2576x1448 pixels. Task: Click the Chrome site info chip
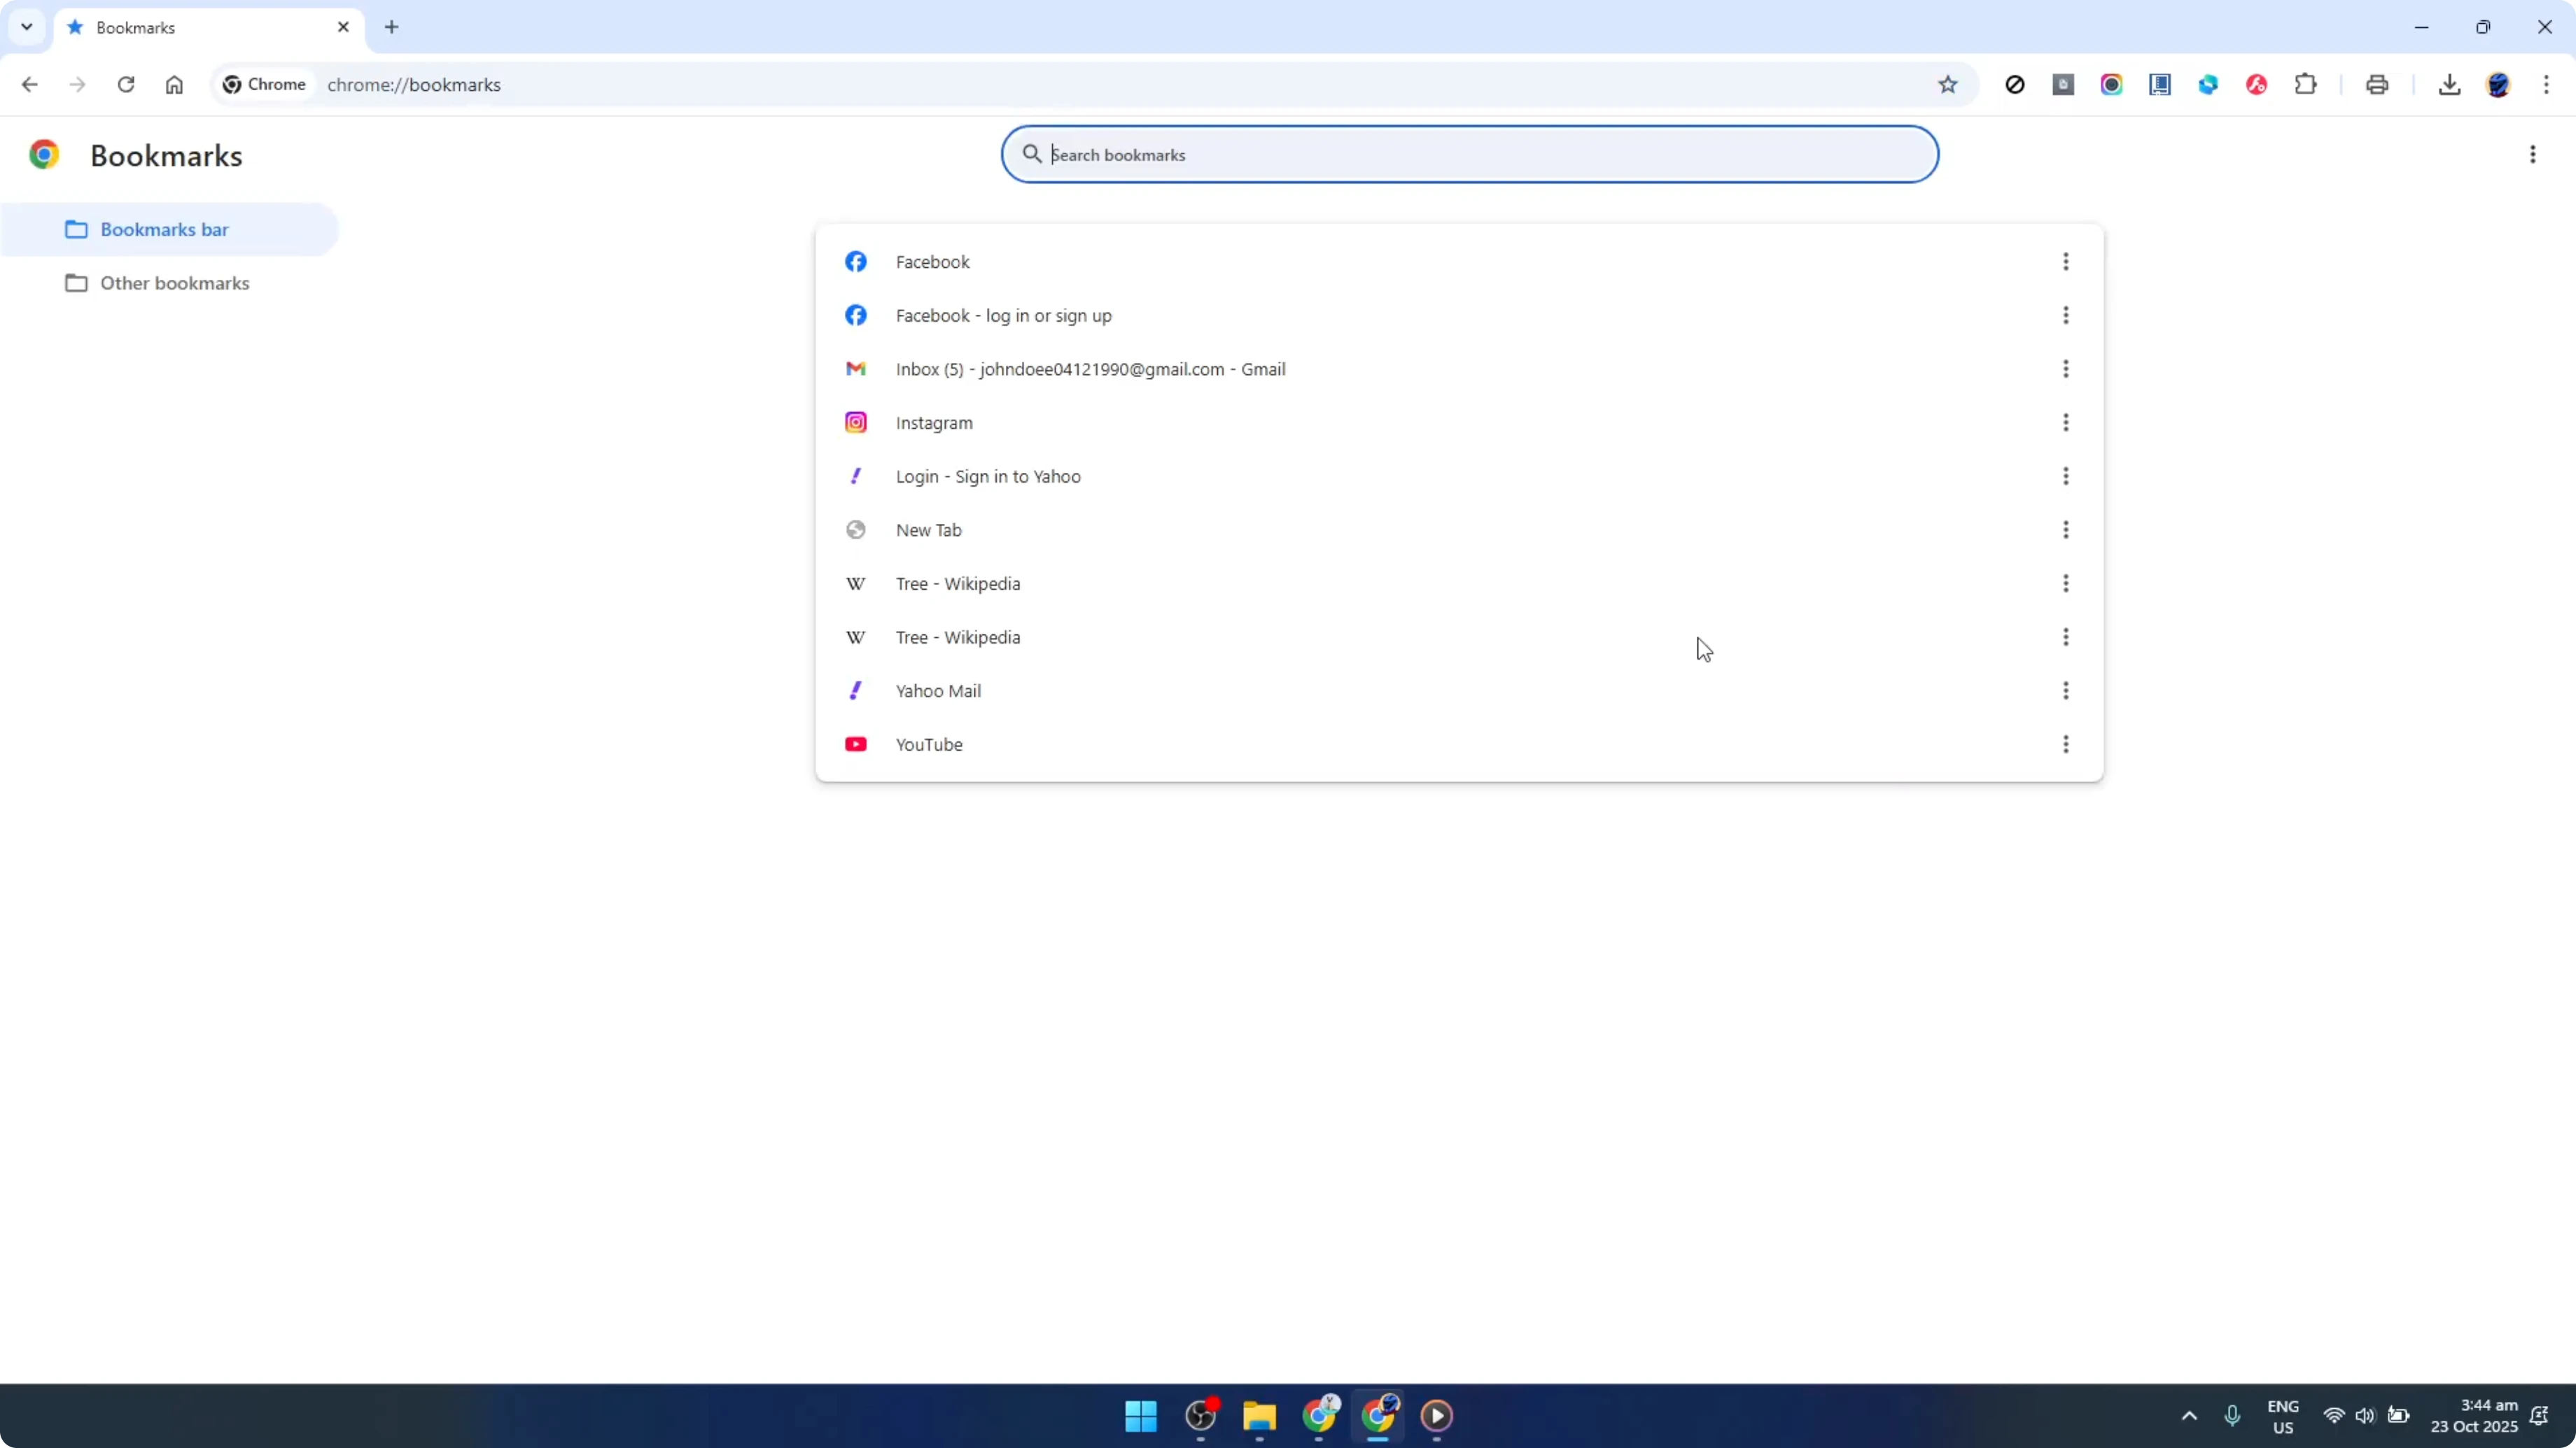264,85
